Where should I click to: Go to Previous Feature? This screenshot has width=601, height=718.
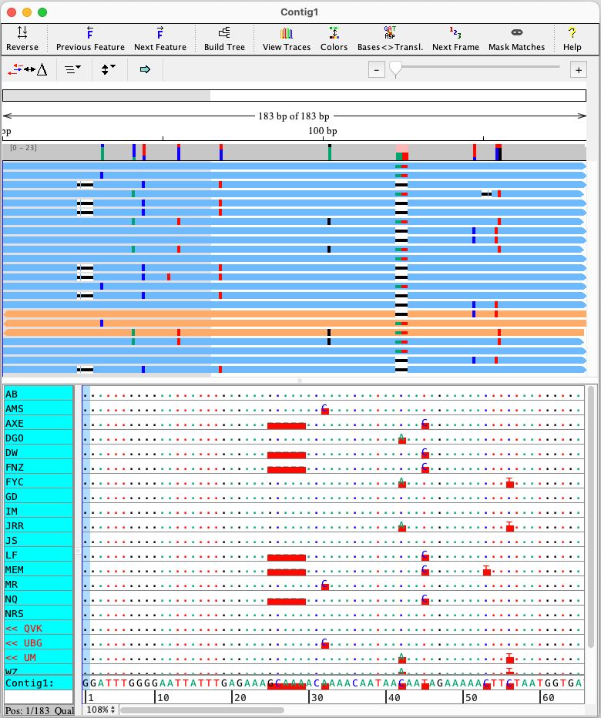pos(90,39)
